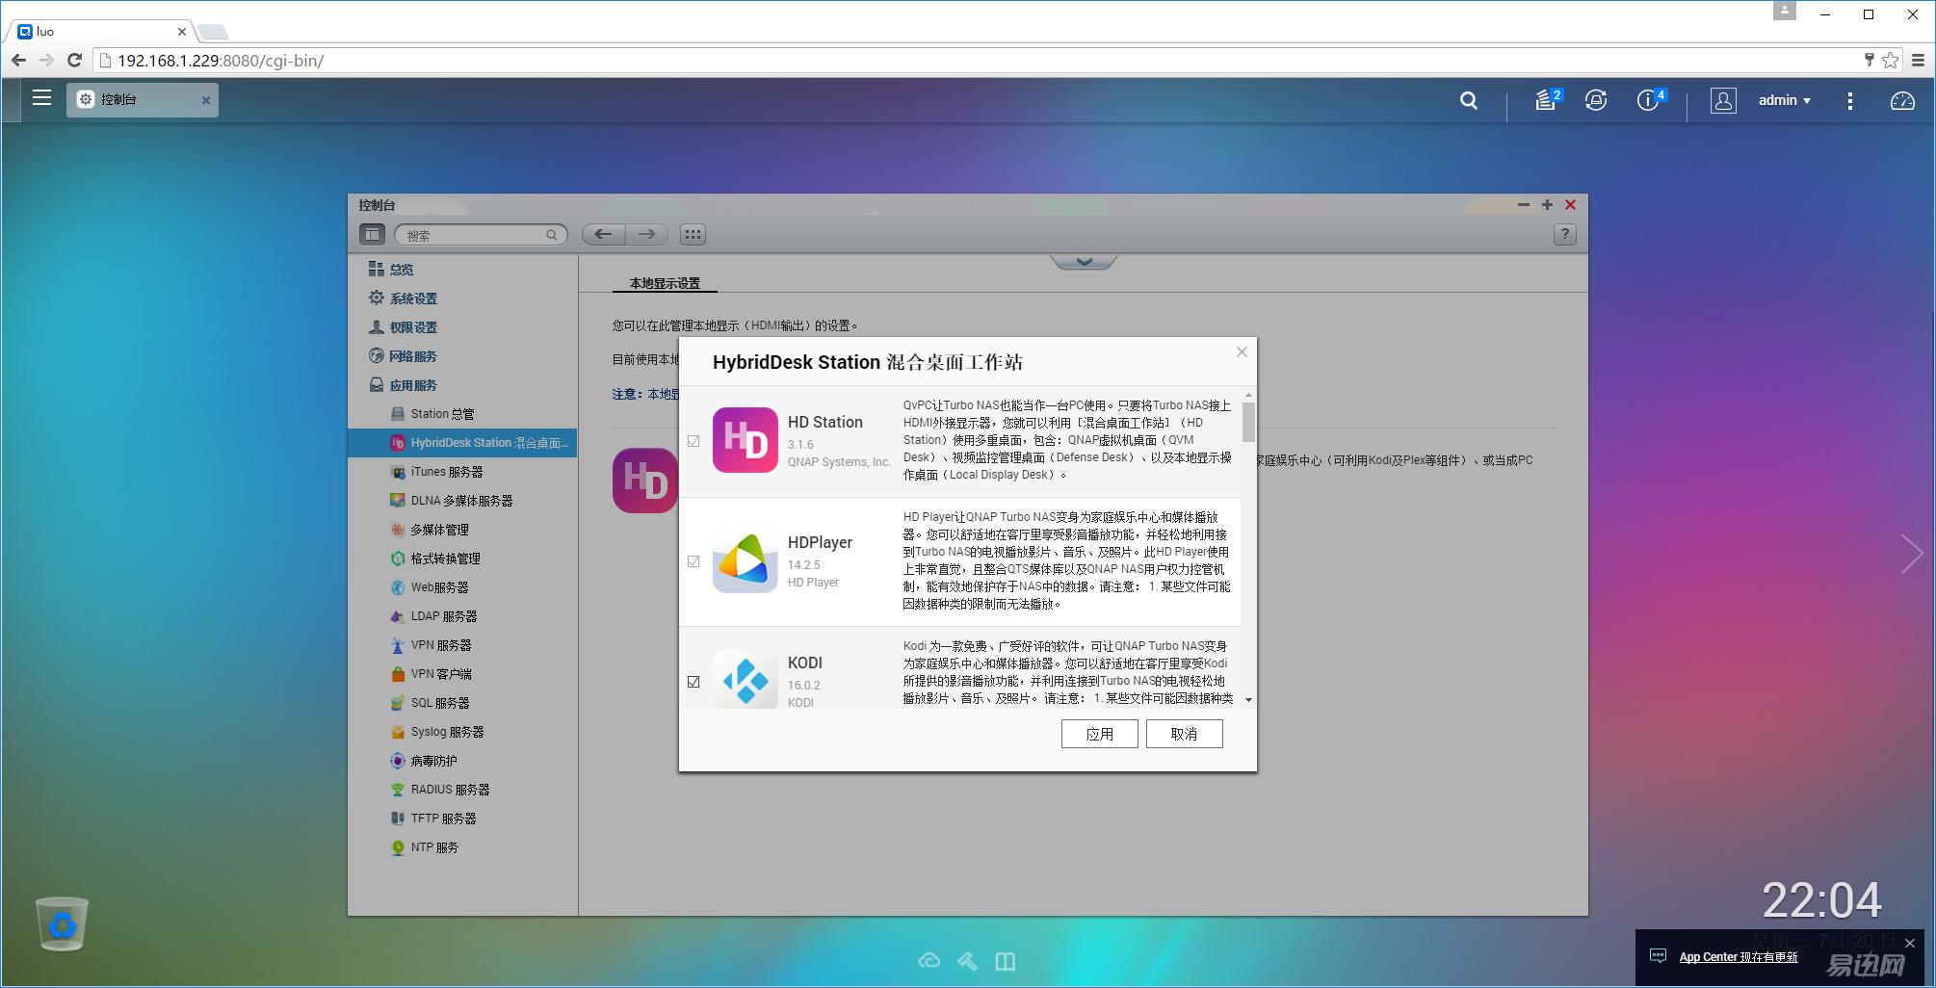Screen dimensions: 1936x988
Task: Open background tasks icon with badge
Action: (x=1546, y=100)
